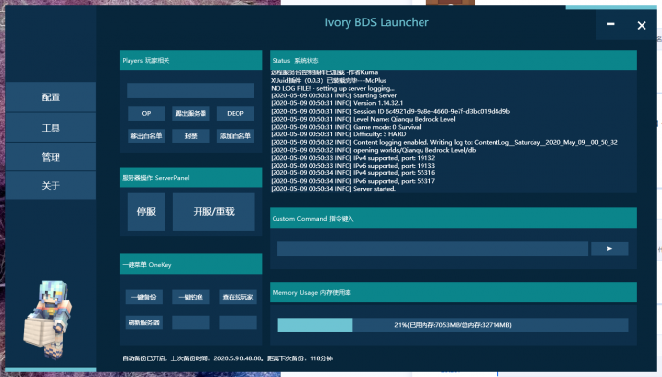
Task: Select the 'Session ID' log line
Action: (x=390, y=111)
